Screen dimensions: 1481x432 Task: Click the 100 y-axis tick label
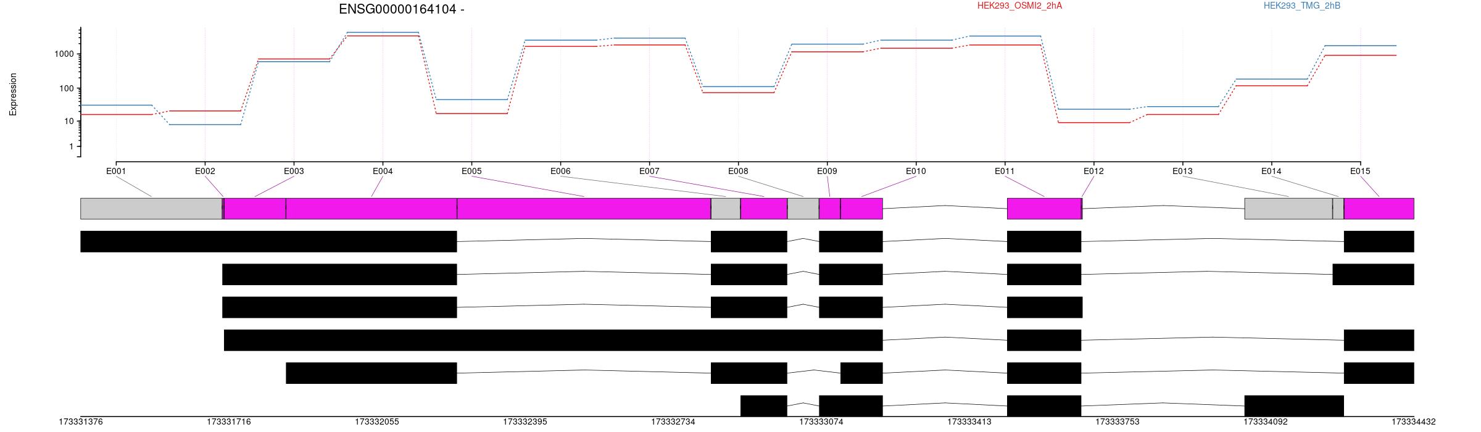pos(67,89)
